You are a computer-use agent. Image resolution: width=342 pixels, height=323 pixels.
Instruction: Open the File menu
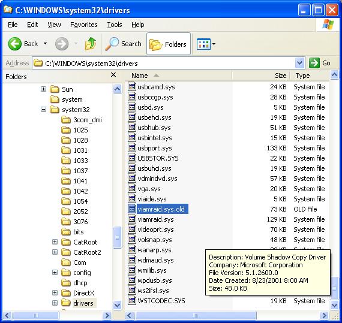point(13,25)
